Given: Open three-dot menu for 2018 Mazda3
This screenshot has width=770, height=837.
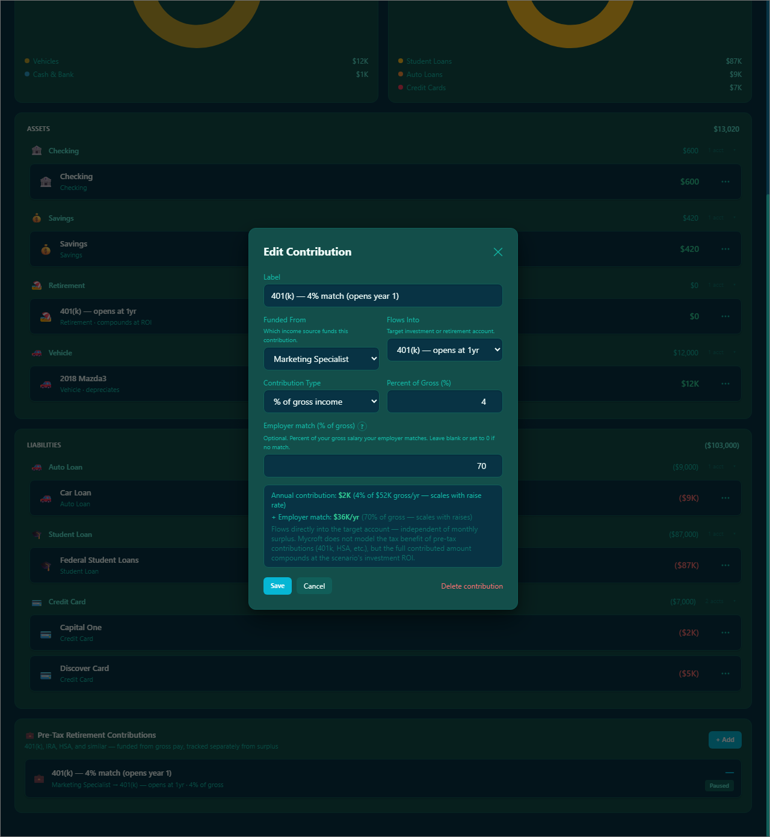Looking at the screenshot, I should pyautogui.click(x=725, y=384).
